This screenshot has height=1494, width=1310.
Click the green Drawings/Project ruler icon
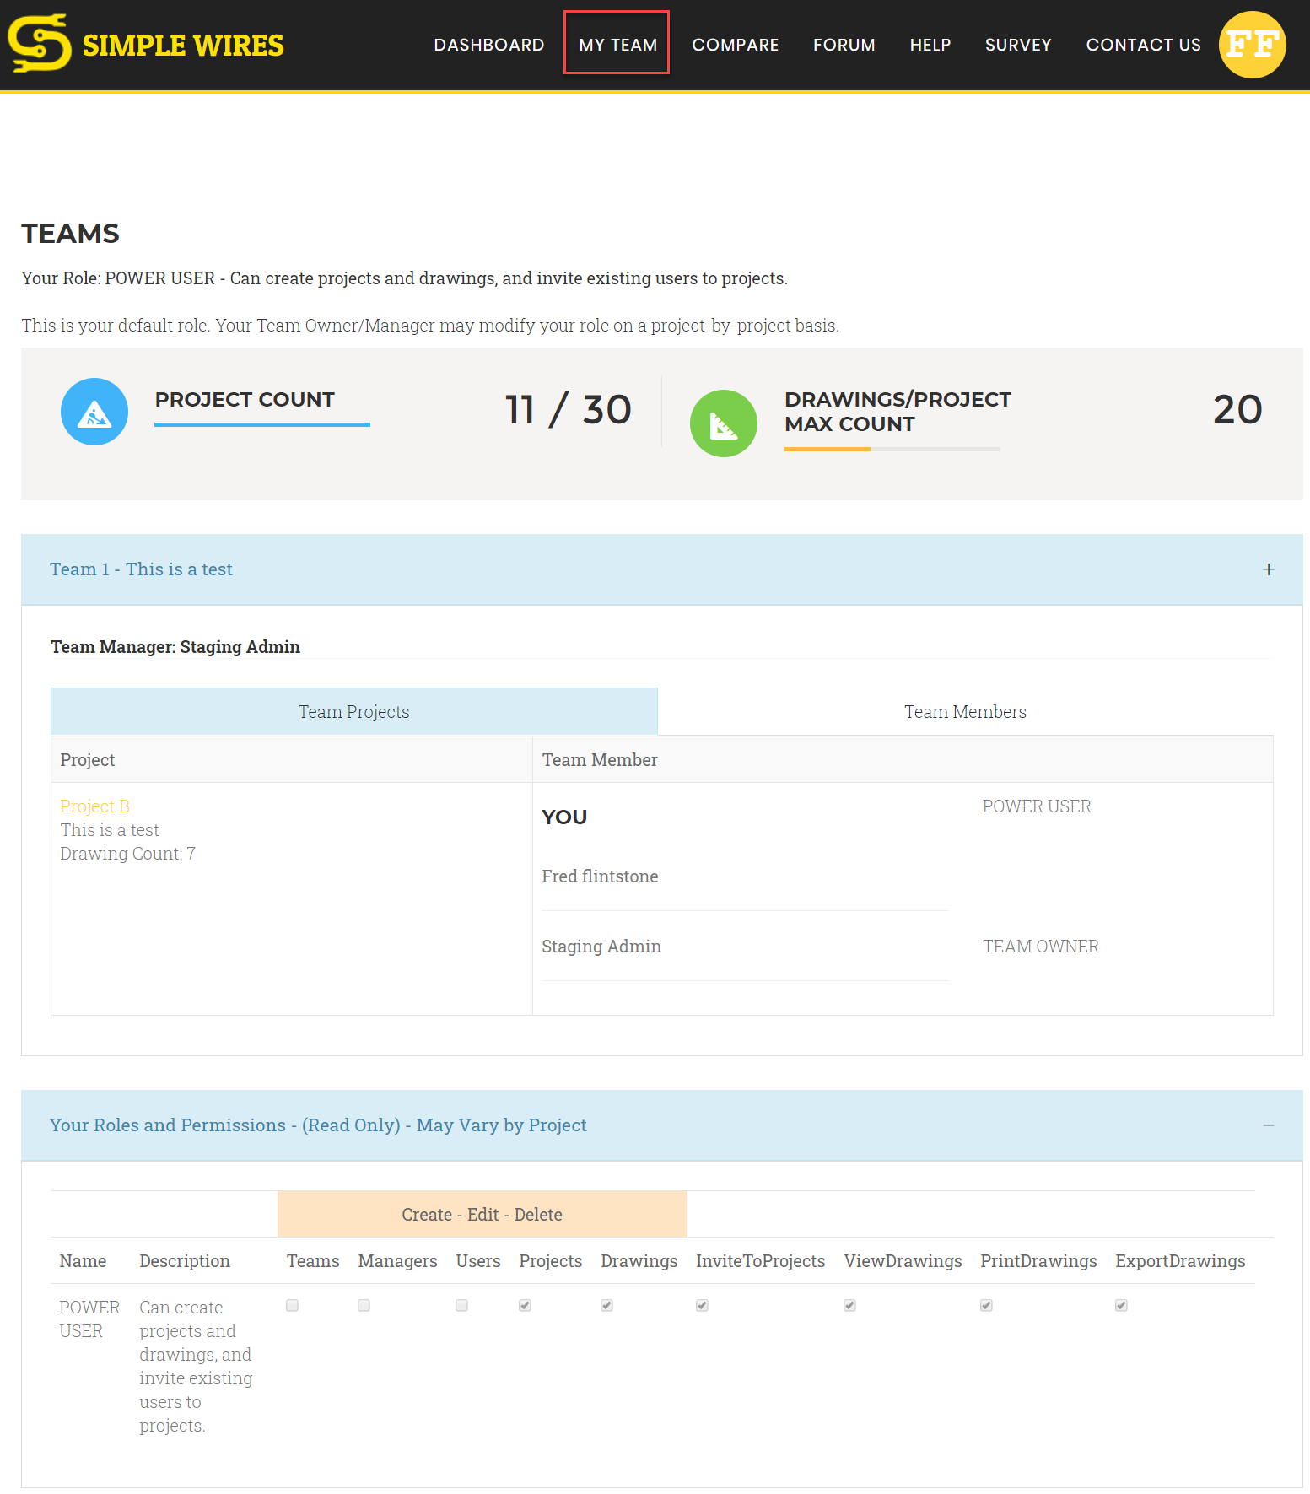click(x=724, y=423)
